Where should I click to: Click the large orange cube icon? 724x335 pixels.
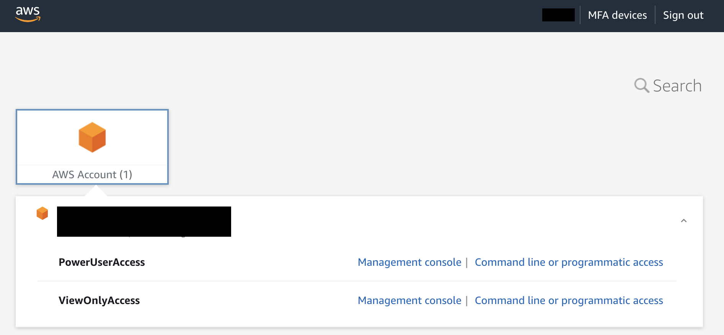92,137
